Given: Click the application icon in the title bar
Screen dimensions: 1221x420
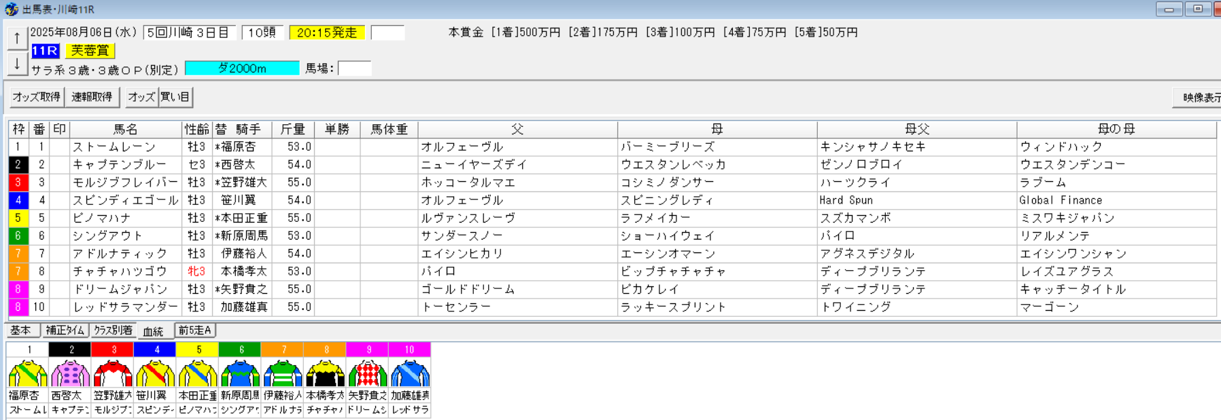Looking at the screenshot, I should point(11,9).
